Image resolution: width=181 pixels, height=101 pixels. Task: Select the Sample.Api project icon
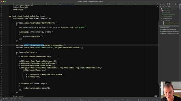click(x=163, y=13)
